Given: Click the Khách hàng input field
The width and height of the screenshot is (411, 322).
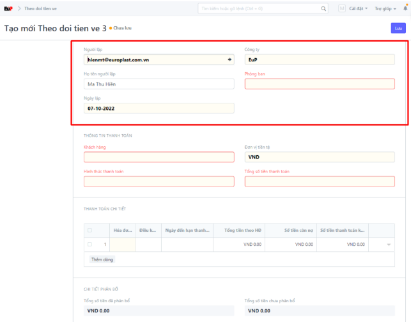Looking at the screenshot, I should 159,157.
